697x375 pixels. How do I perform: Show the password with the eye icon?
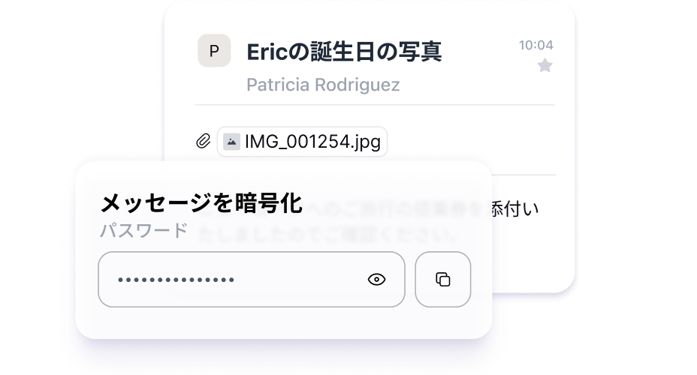point(376,279)
